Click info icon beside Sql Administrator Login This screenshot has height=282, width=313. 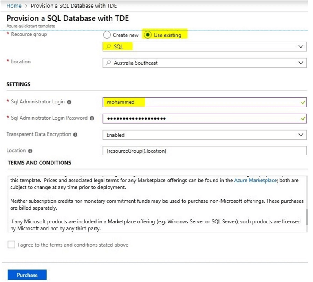pos(69,102)
